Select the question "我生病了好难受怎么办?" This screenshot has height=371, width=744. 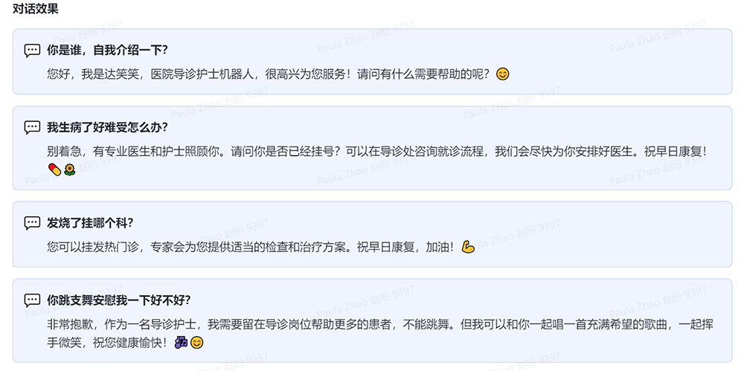pos(107,127)
